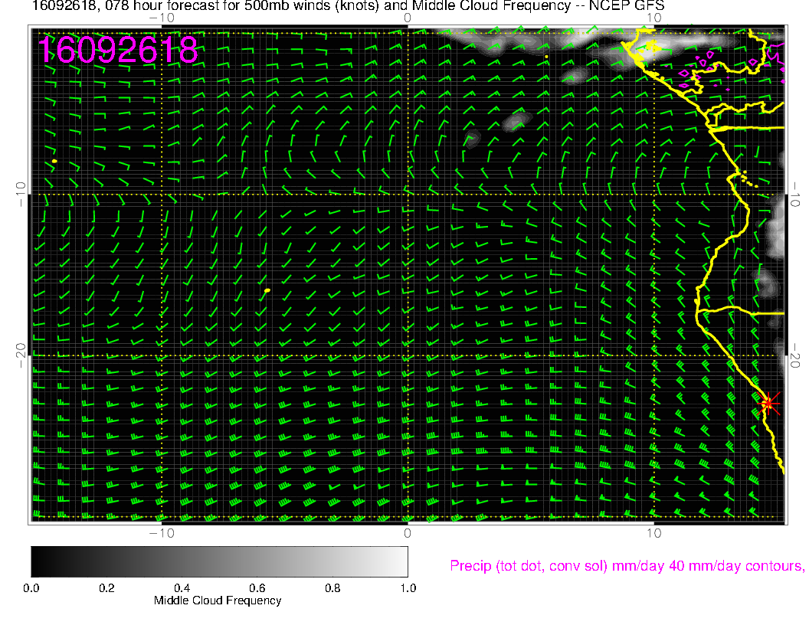
Task: Click colorbar tick label 0.8
Action: (x=332, y=588)
